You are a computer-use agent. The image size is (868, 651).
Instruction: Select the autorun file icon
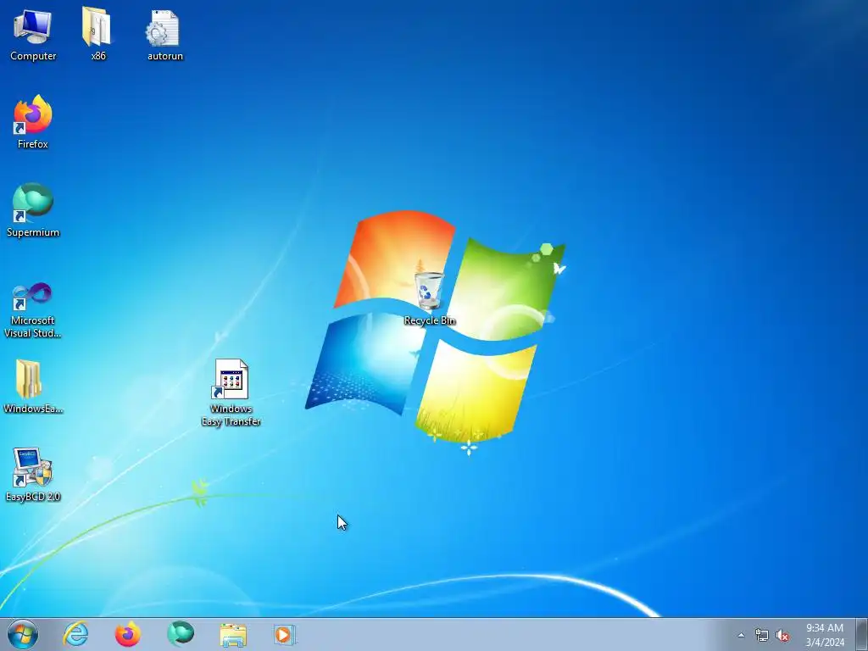164,34
